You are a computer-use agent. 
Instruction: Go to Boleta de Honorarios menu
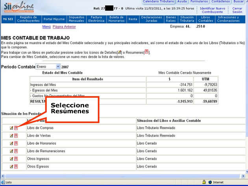[116, 19]
